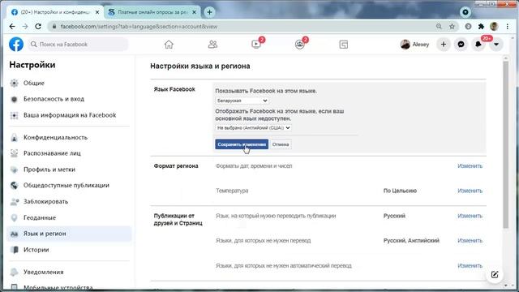Image resolution: width=519 pixels, height=292 pixels.
Task: Click the Отмена button
Action: coord(281,144)
